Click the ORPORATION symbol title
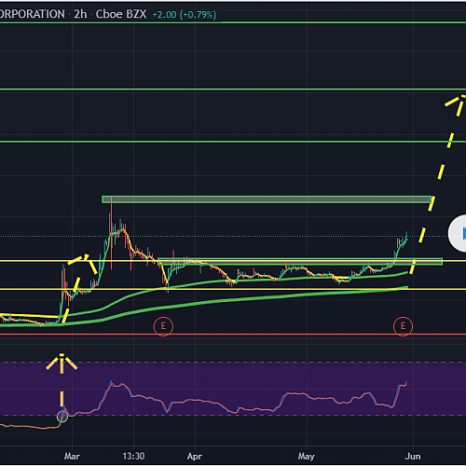The height and width of the screenshot is (466, 466). click(x=33, y=14)
